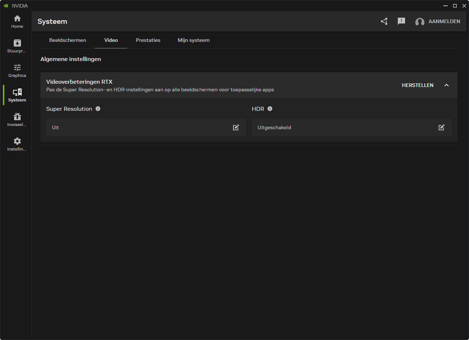
Task: Open the Stuurprogramma's (drivers) sidebar icon
Action: pyautogui.click(x=17, y=46)
